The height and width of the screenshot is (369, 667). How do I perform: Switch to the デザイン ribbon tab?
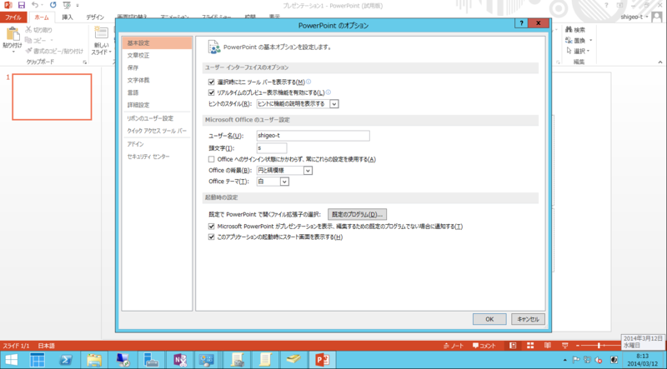pyautogui.click(x=95, y=17)
